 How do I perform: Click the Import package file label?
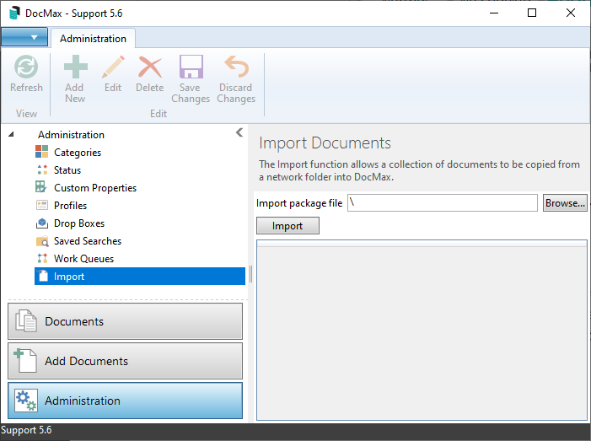tap(299, 203)
